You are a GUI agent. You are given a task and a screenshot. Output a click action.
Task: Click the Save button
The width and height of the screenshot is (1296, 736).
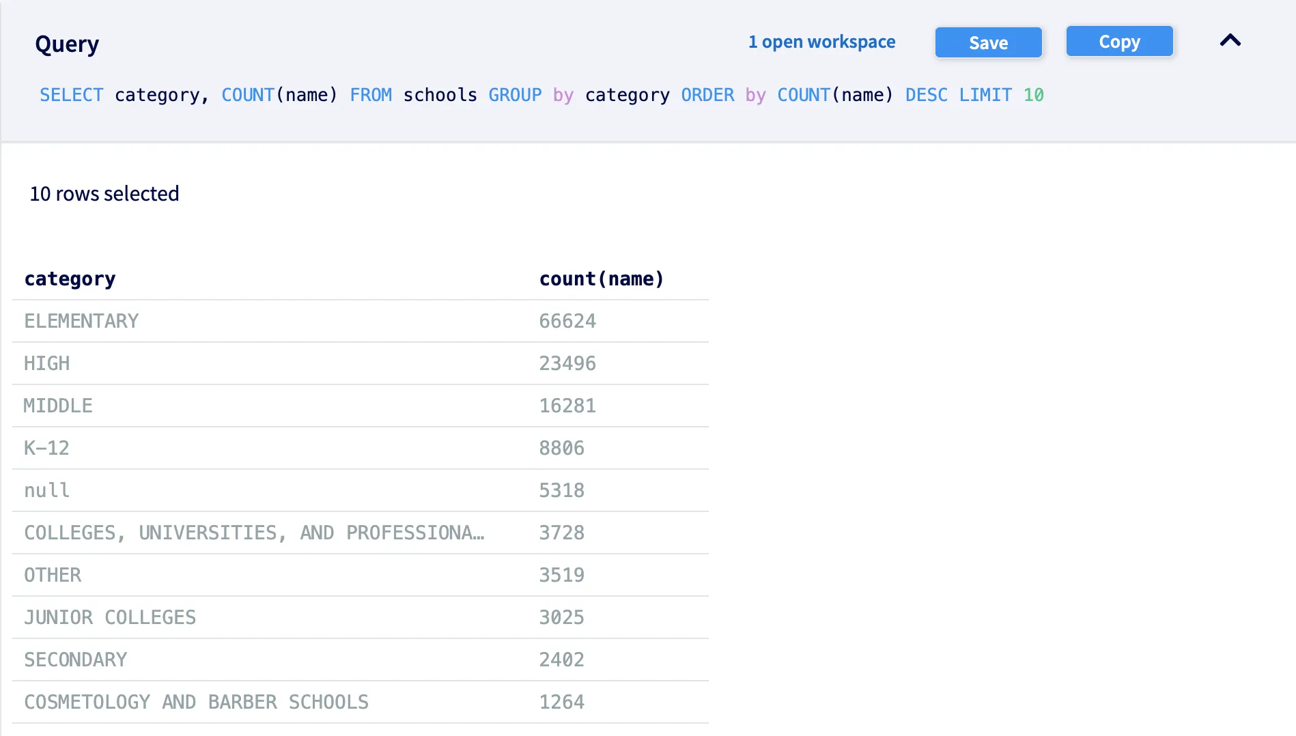[988, 42]
